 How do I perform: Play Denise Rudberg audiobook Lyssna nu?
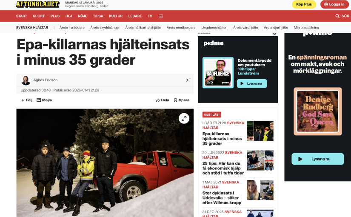tap(317, 159)
